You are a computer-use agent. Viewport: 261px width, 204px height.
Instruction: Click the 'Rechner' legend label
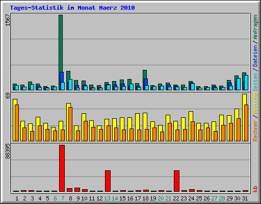[255, 131]
